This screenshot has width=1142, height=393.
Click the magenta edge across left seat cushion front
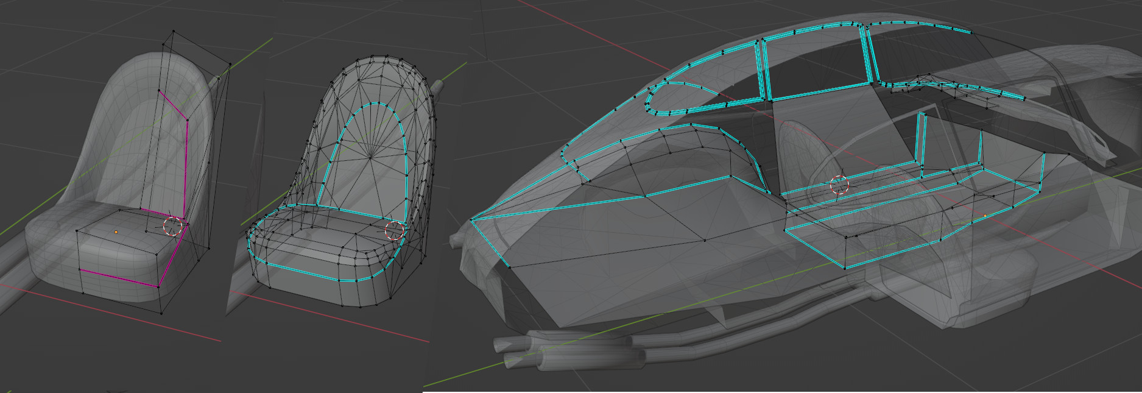(119, 277)
